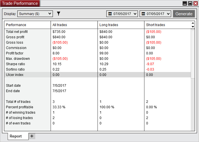
Task: Click the Short trades column header
Action: 167,25
